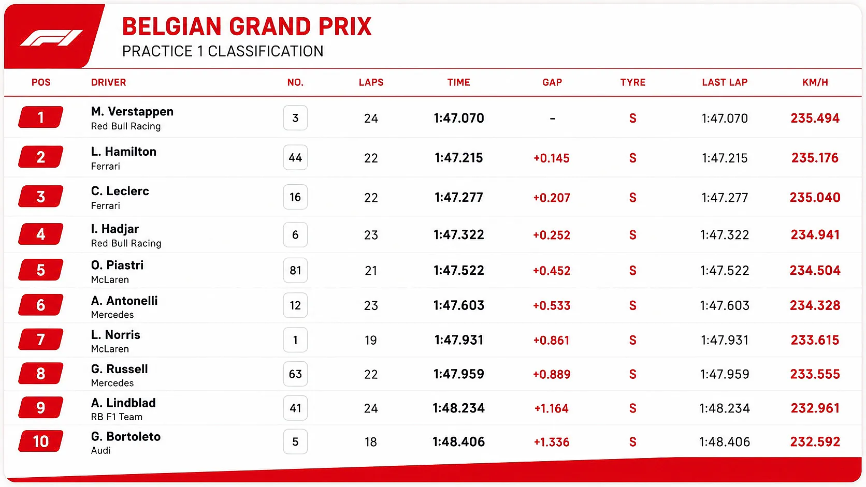
Task: Select the soft tyre S for Leclerc
Action: [632, 198]
